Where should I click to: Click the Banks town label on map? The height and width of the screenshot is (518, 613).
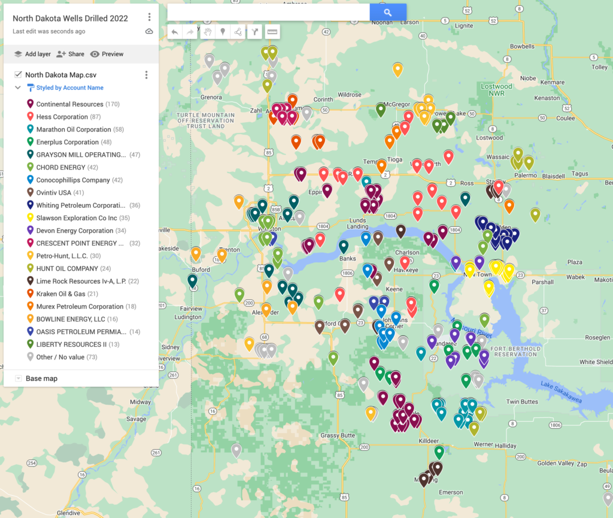[x=348, y=259]
